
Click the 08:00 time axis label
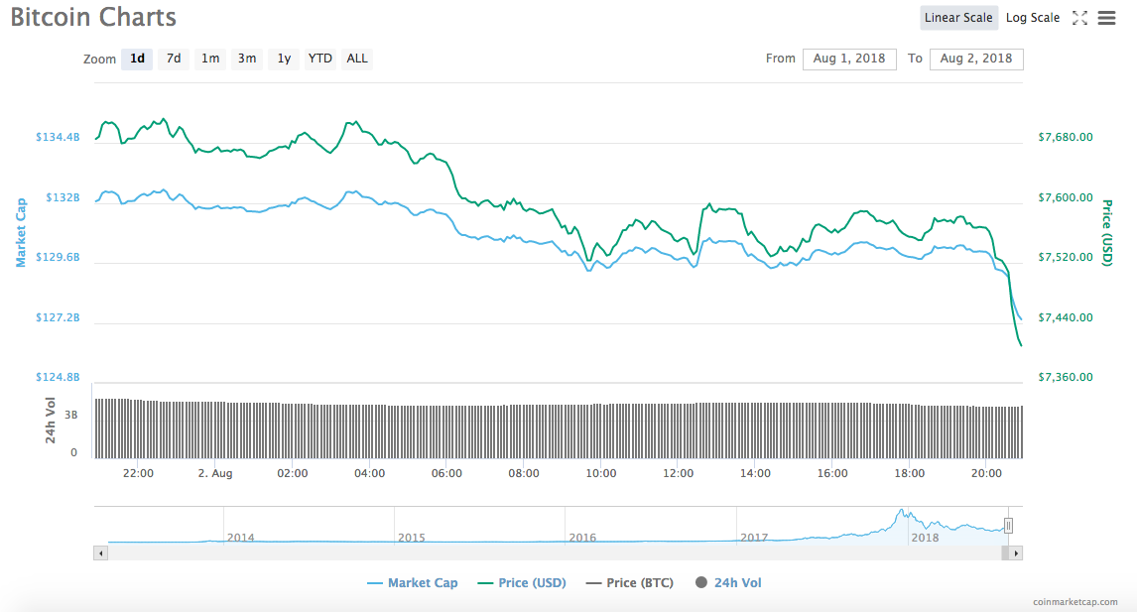524,473
